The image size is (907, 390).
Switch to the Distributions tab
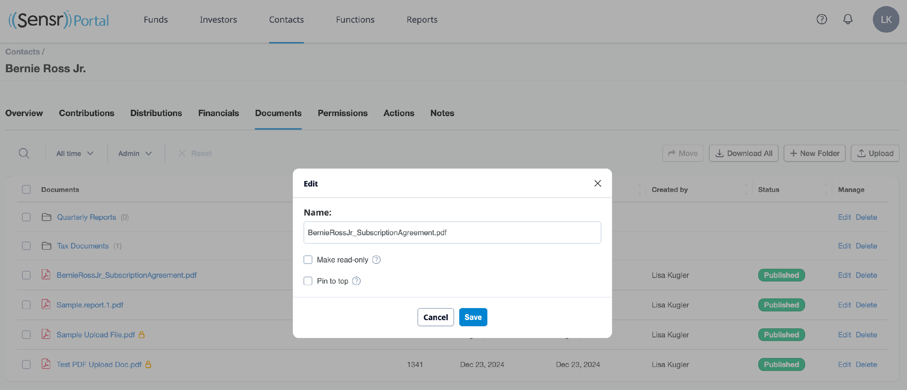point(156,113)
